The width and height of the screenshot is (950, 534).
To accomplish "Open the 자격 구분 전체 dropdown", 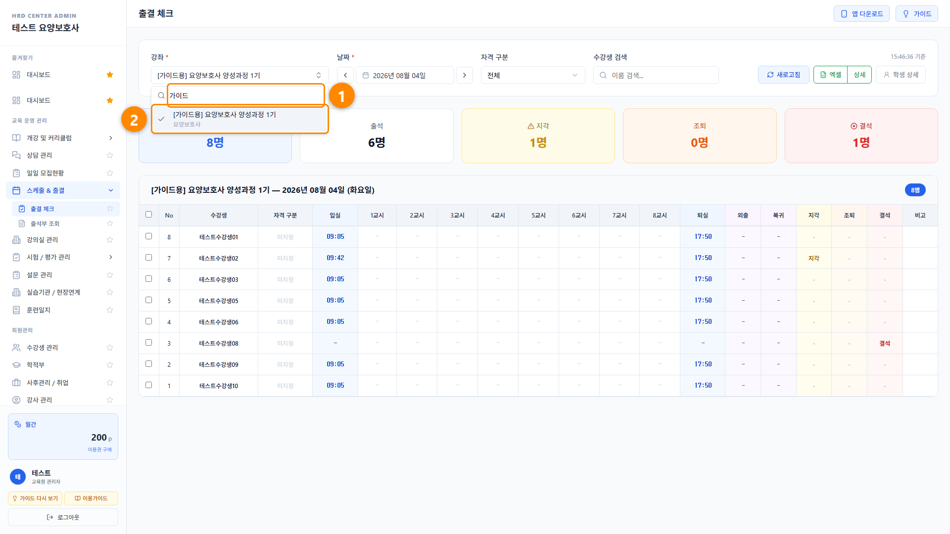I will [533, 75].
